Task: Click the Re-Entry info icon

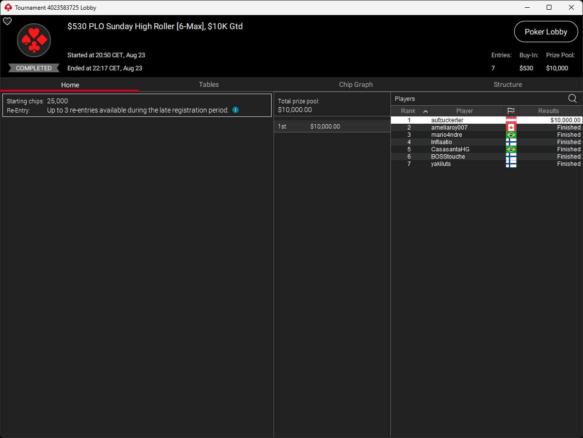Action: (x=235, y=110)
